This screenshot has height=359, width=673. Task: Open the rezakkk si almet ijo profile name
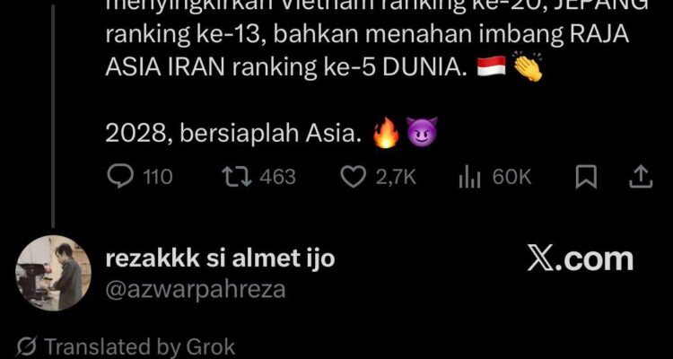pyautogui.click(x=220, y=259)
